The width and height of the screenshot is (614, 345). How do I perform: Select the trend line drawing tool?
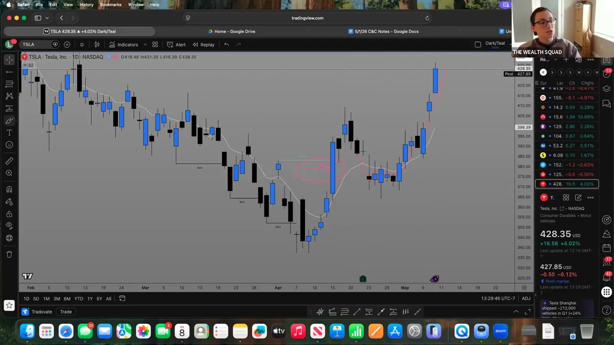[x=9, y=72]
